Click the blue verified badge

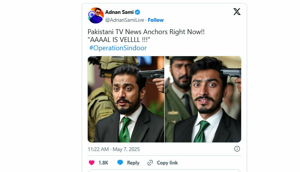tap(138, 12)
